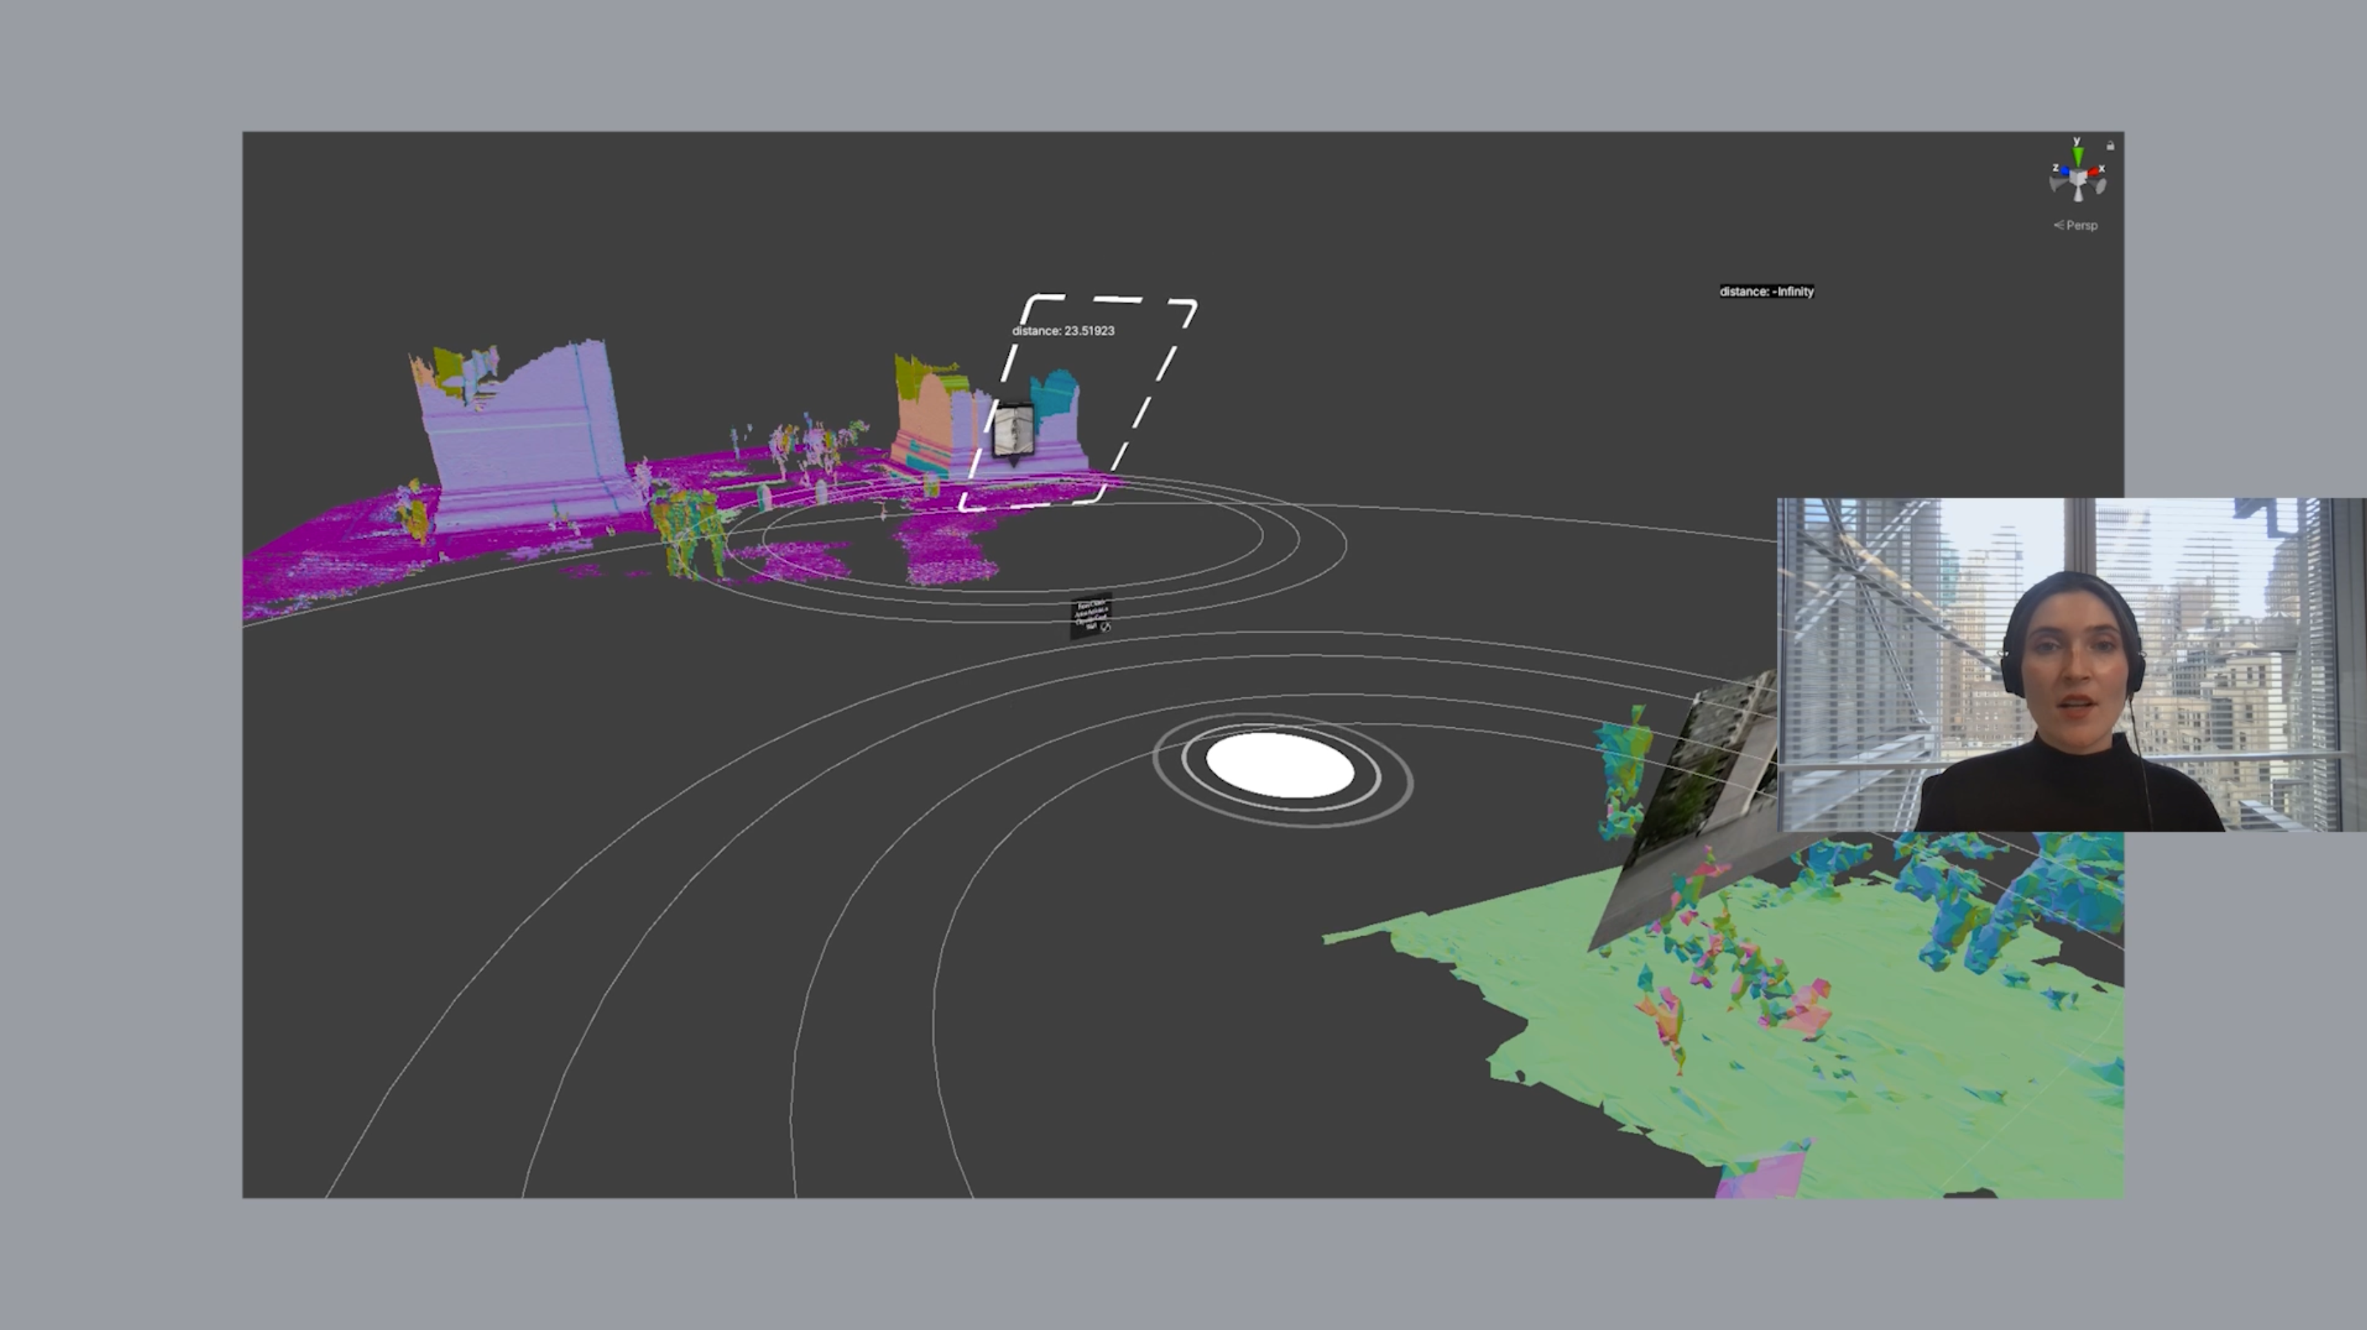Toggle the padlock to lock scene view rotation
Viewport: 2367px width, 1330px height.
[2111, 146]
